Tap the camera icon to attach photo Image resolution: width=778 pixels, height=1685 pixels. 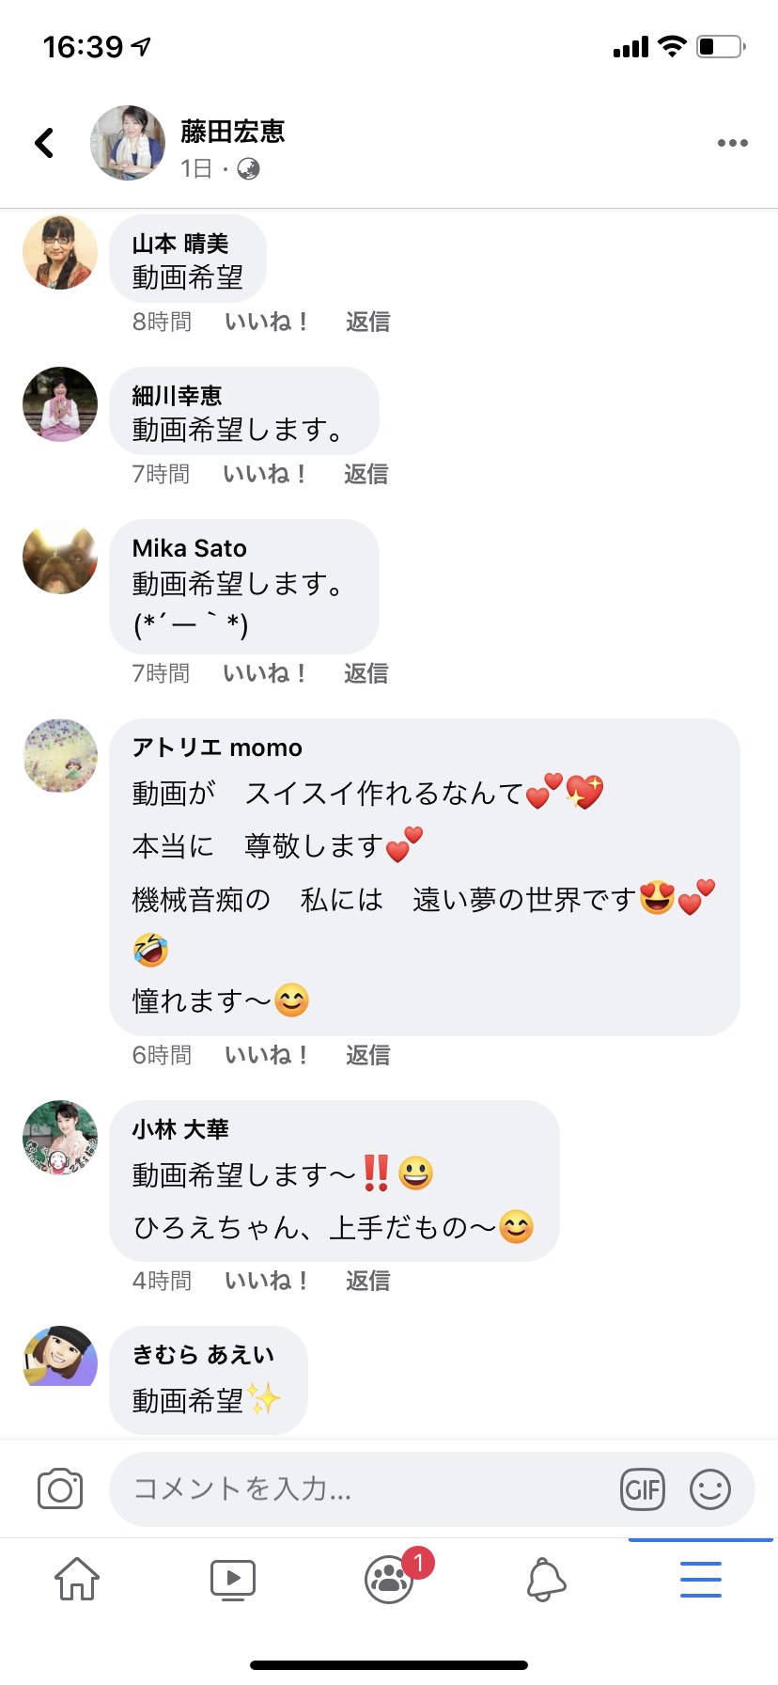point(60,1488)
